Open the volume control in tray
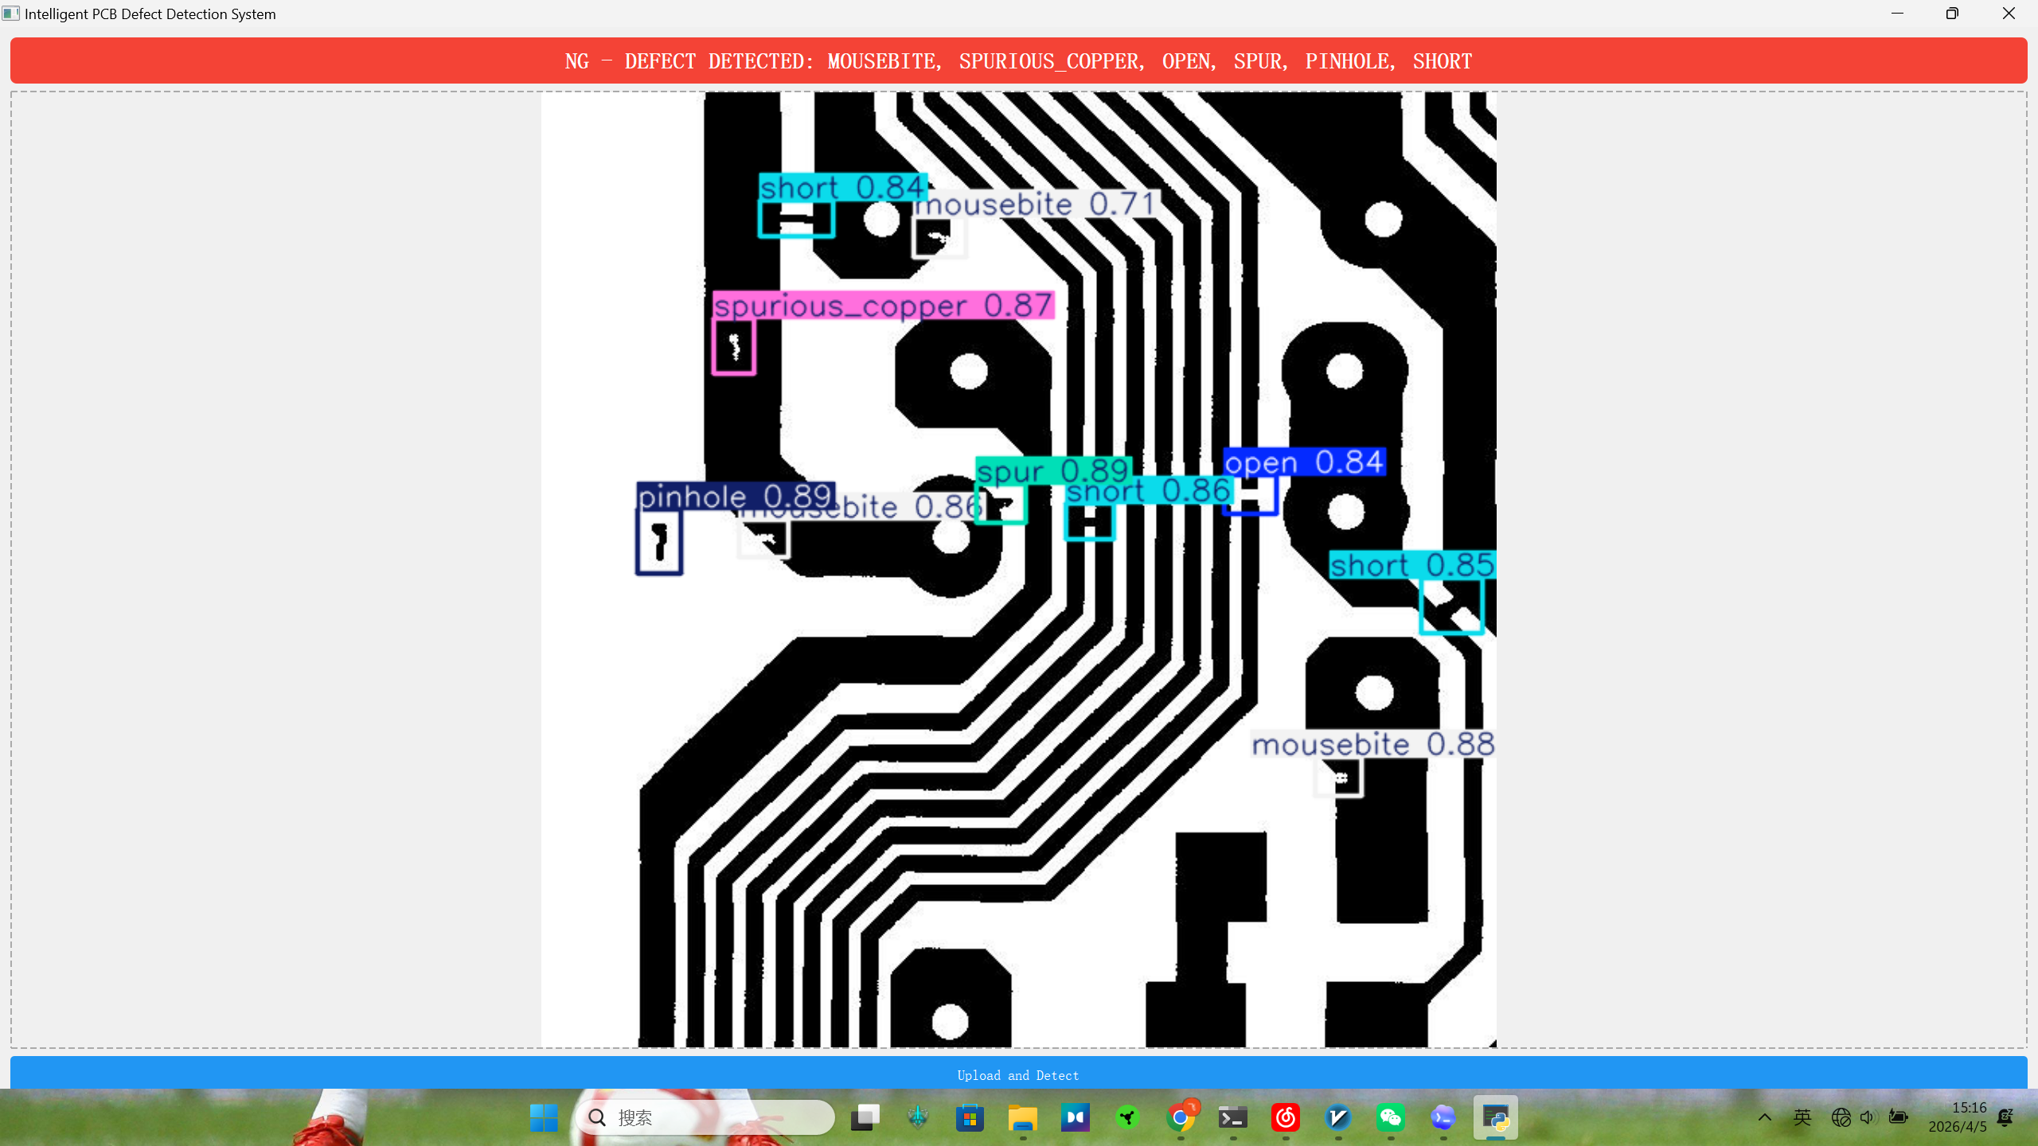The image size is (2038, 1146). tap(1868, 1117)
